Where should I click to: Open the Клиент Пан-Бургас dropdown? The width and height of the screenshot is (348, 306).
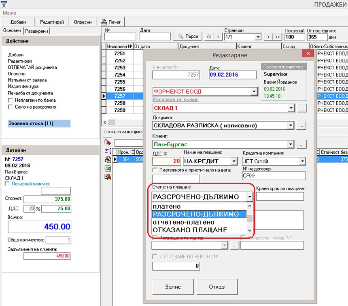291,144
